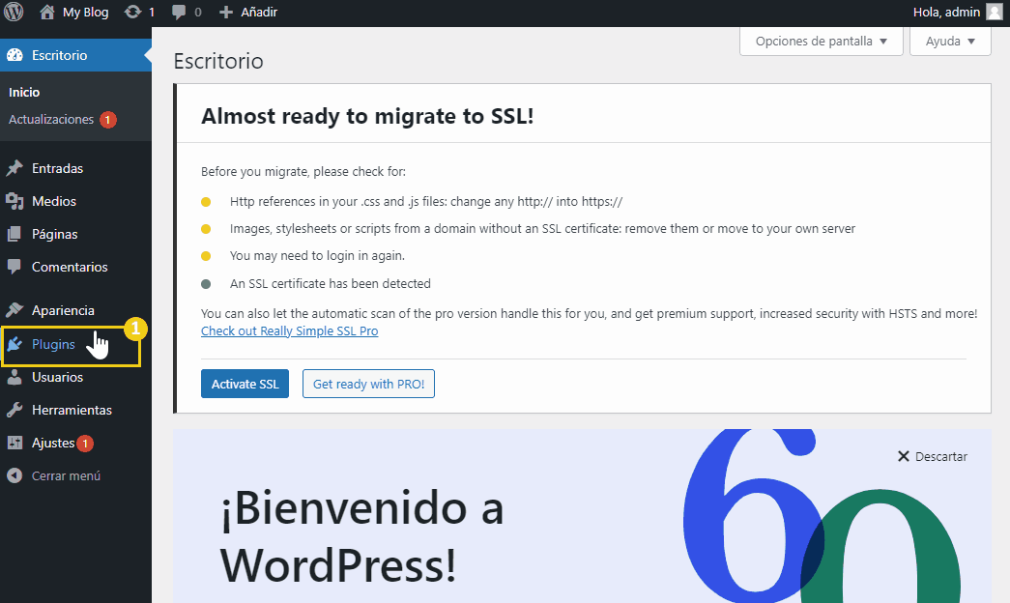Click the Entradas pushpin icon

click(14, 168)
